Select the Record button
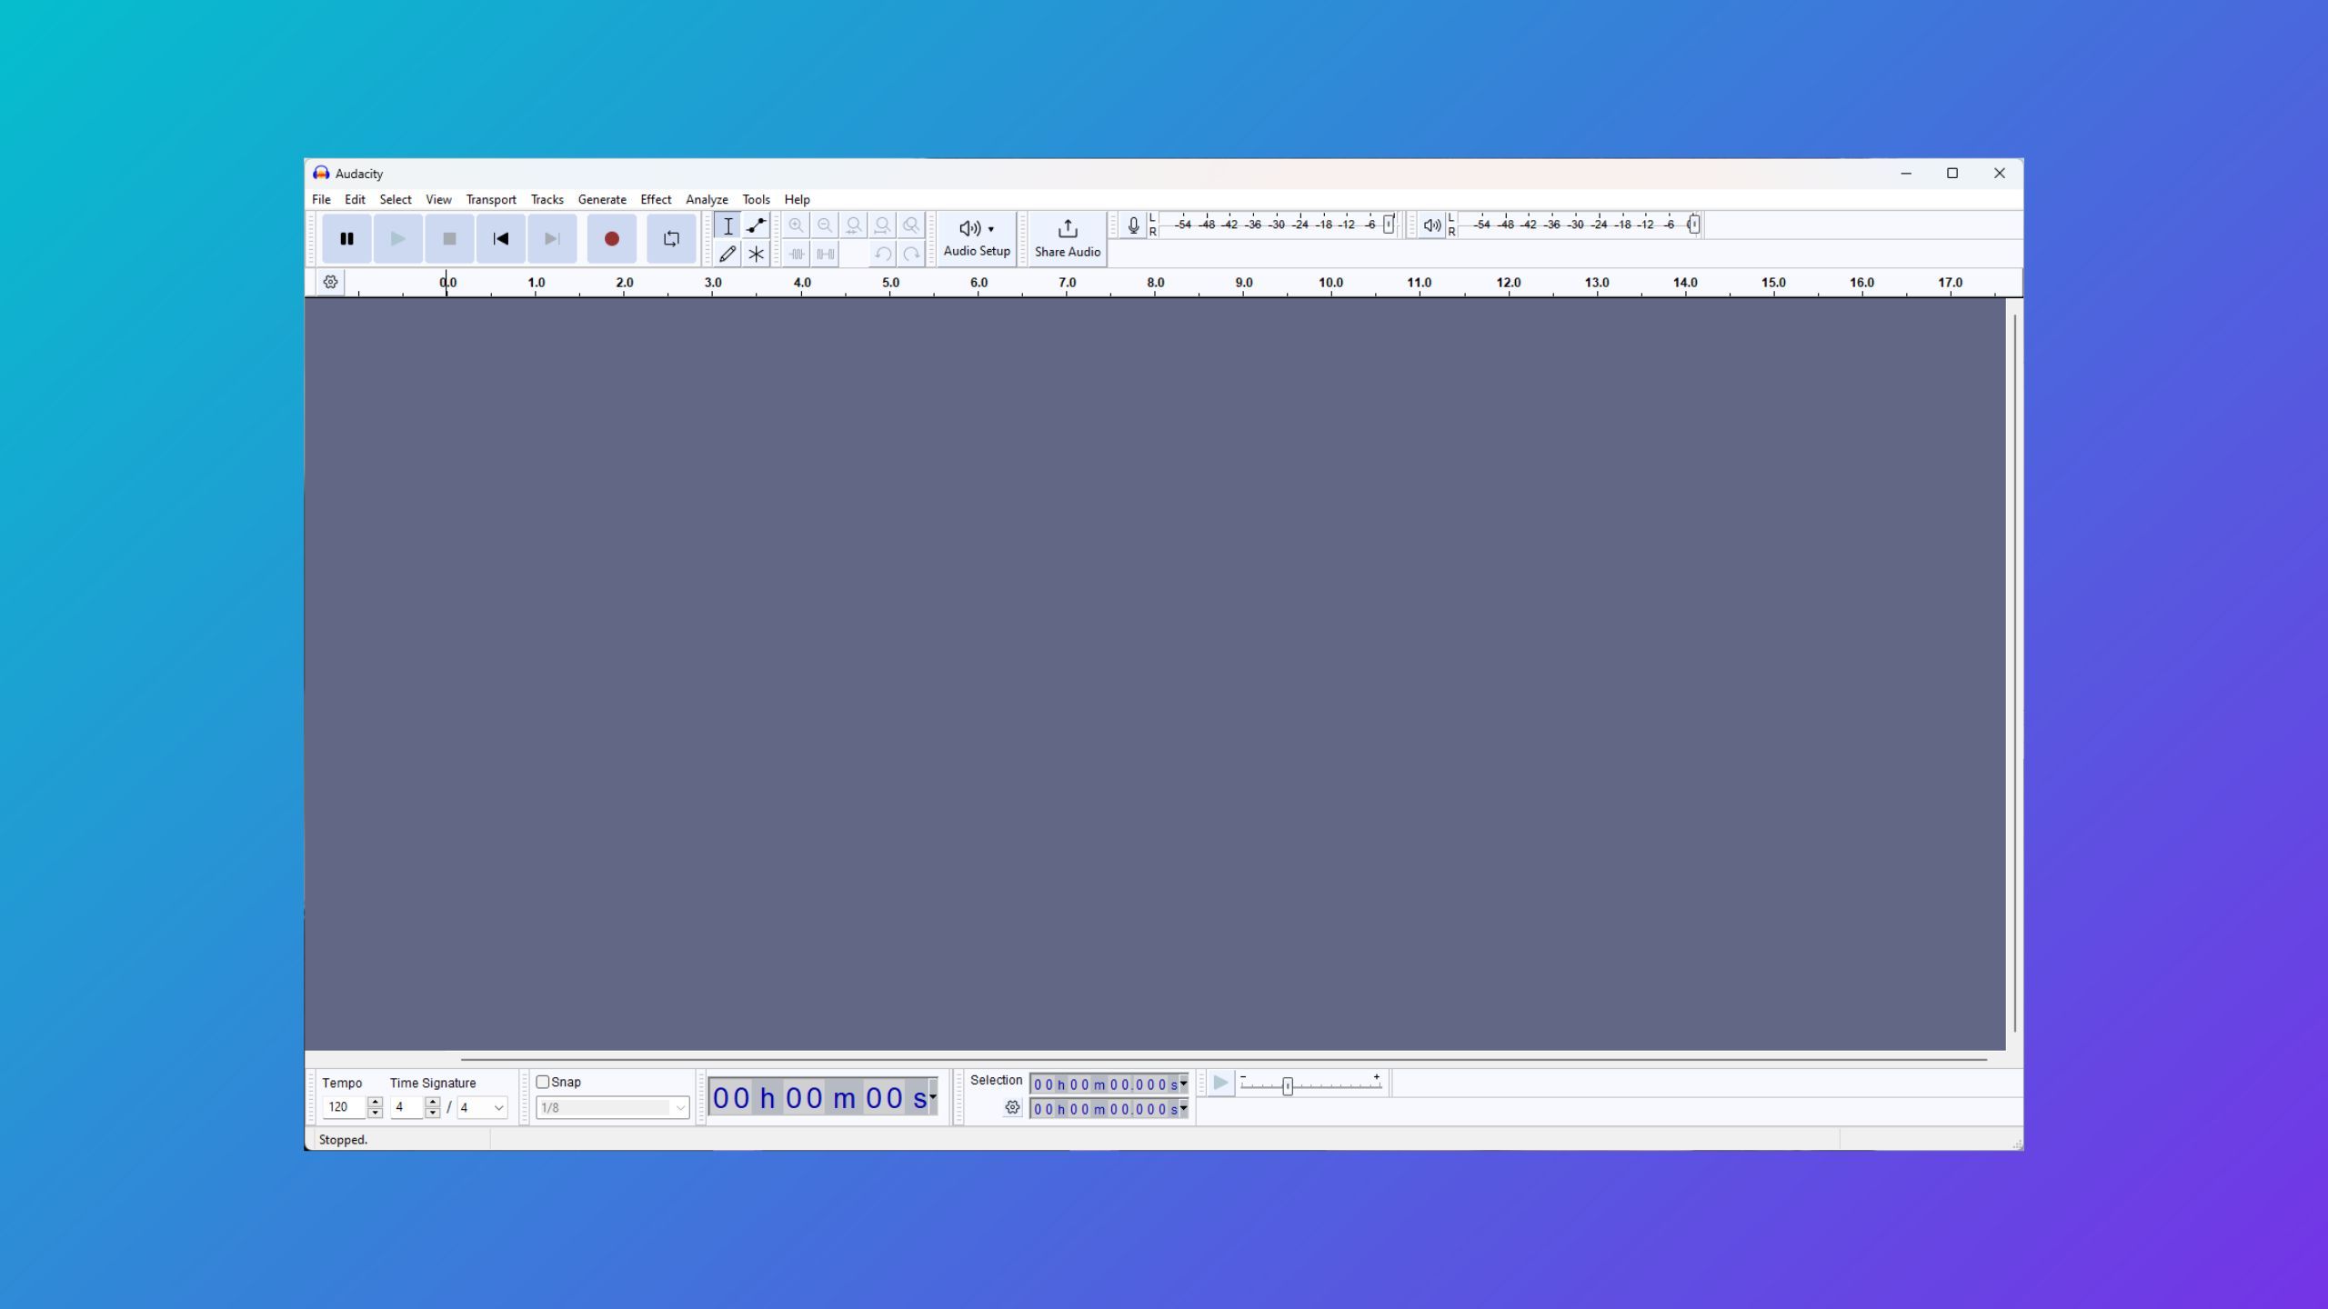Viewport: 2328px width, 1309px height. pyautogui.click(x=611, y=236)
